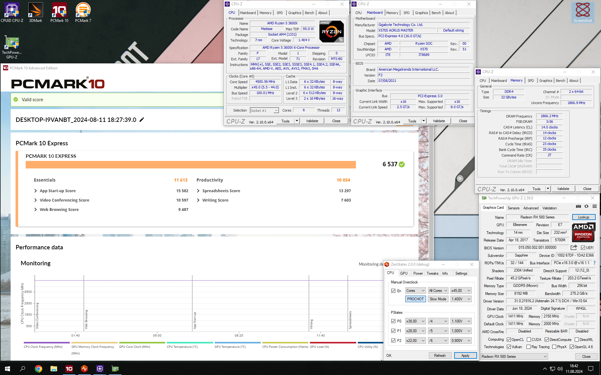Open the PCMark 7 desktop shortcut
The image size is (601, 375).
pos(83,12)
